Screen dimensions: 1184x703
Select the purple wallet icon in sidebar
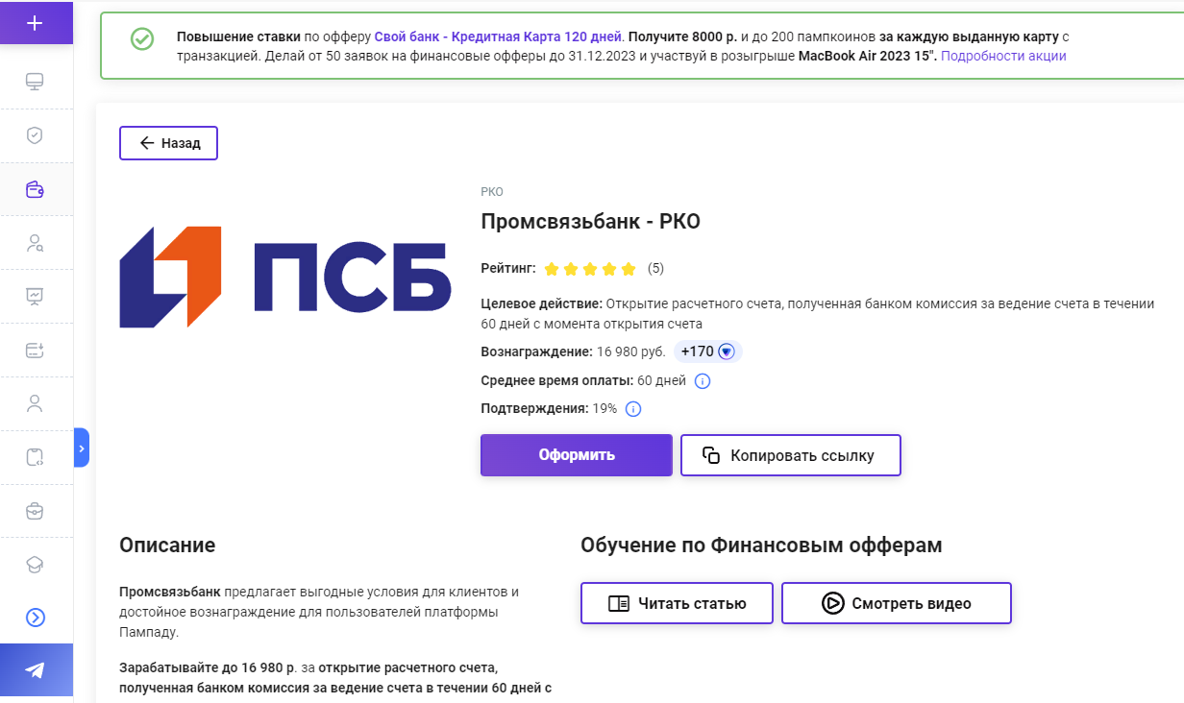tap(35, 189)
